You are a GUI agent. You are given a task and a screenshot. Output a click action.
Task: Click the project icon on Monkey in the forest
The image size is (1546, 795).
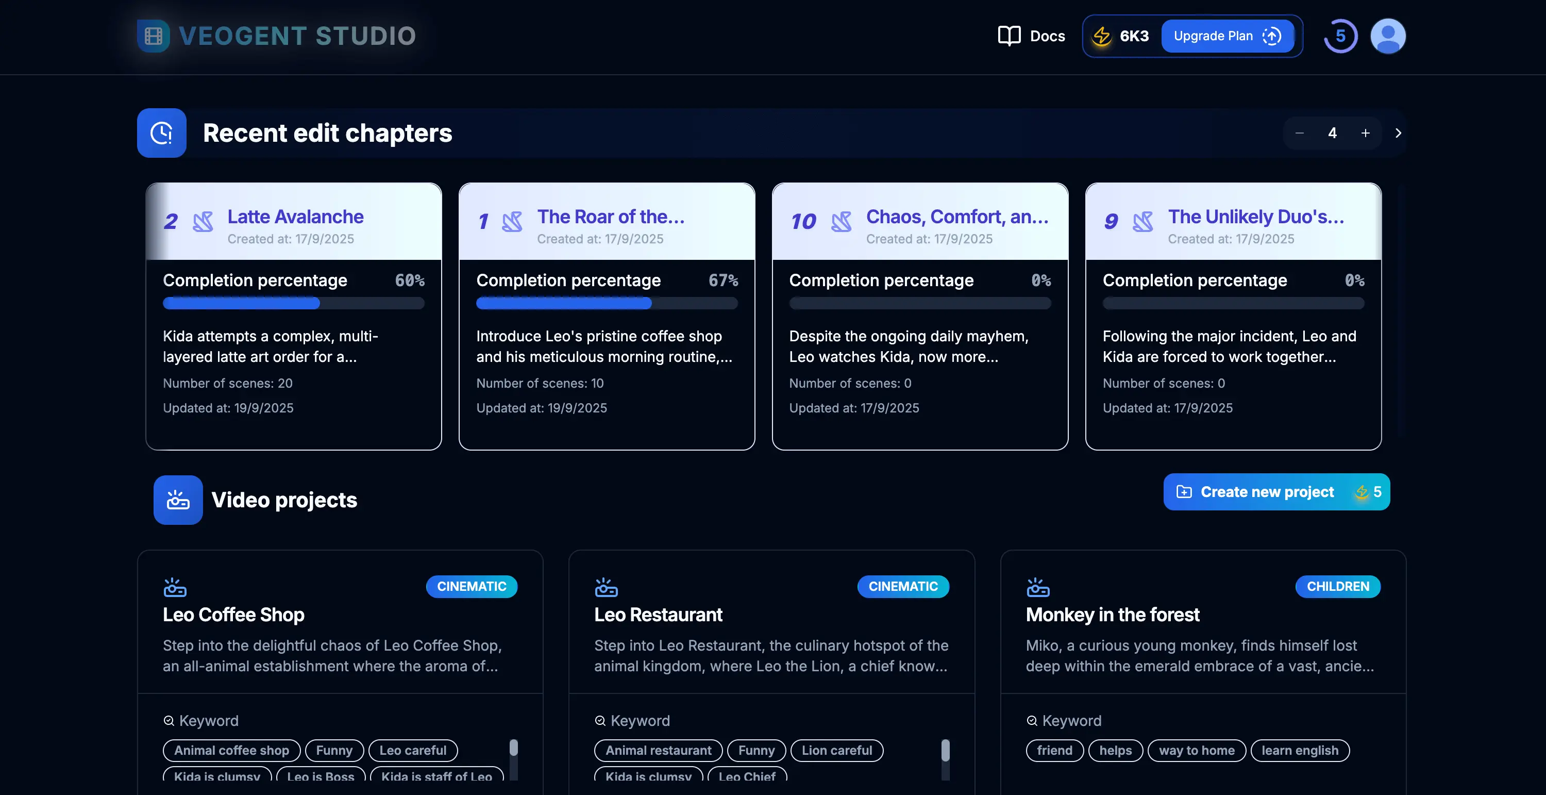[1038, 587]
